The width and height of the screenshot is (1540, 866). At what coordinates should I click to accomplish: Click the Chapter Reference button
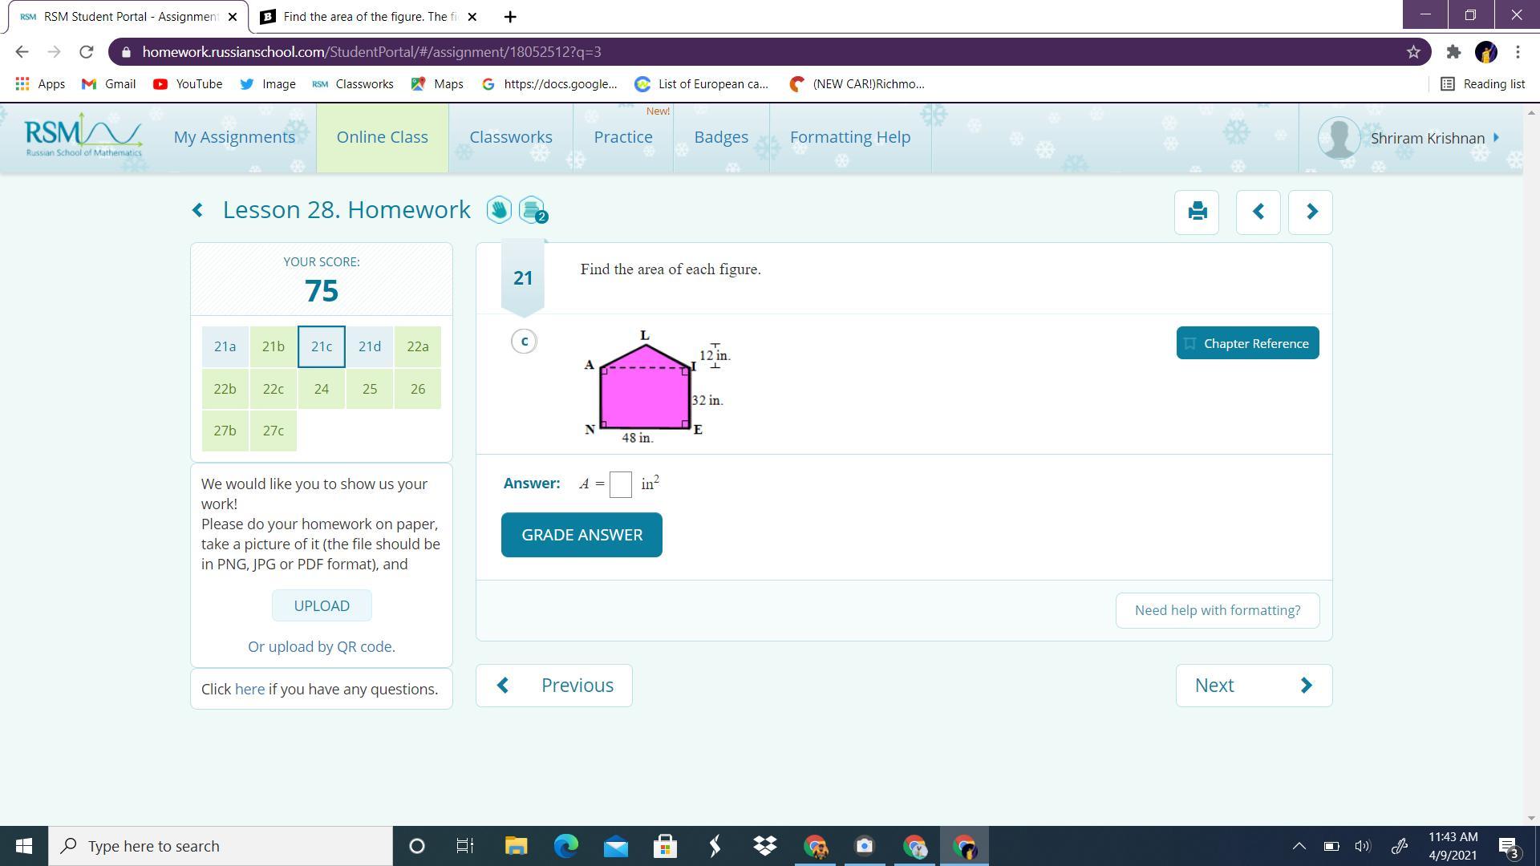tap(1247, 343)
